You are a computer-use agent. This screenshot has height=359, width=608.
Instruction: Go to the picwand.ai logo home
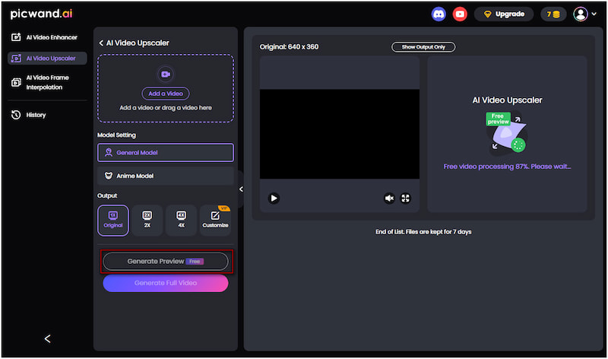point(41,14)
